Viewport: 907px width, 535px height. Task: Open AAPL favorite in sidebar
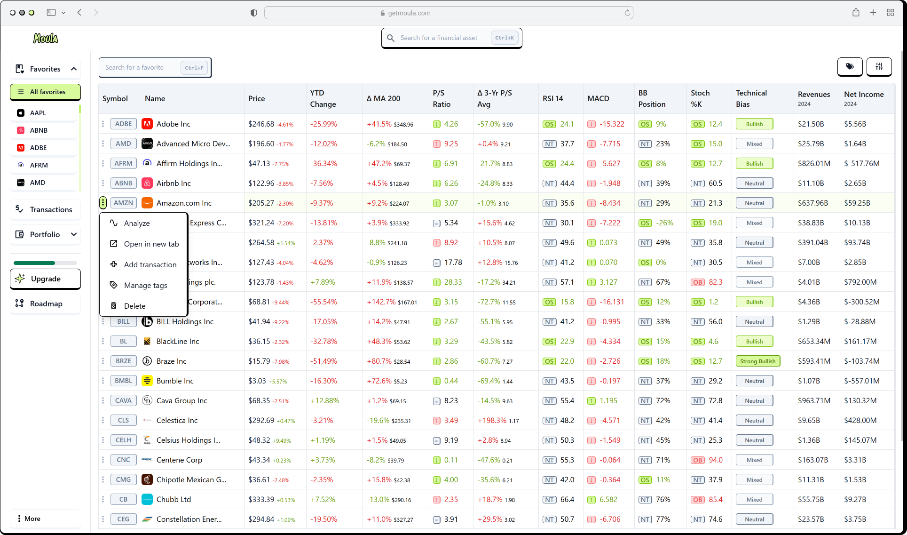click(x=44, y=113)
